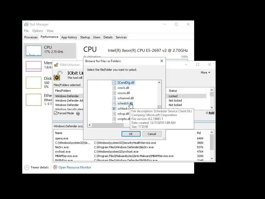The width and height of the screenshot is (265, 199).
Task: Select schannel.dll in the file tree
Action: tap(126, 98)
